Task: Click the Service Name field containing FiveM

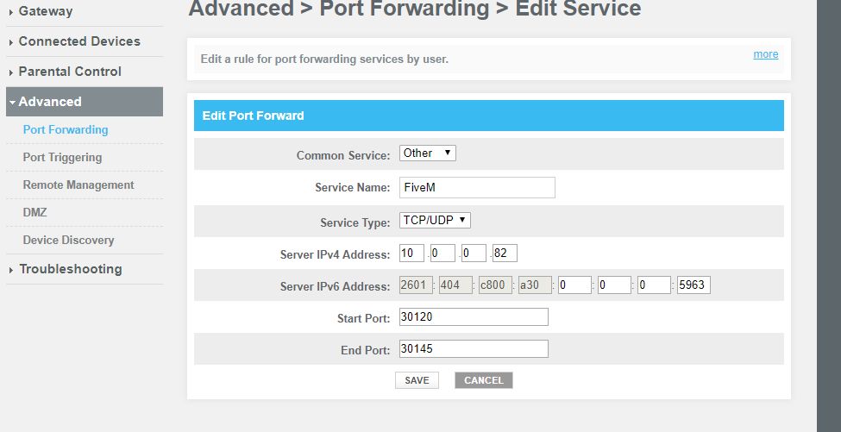Action: [477, 188]
